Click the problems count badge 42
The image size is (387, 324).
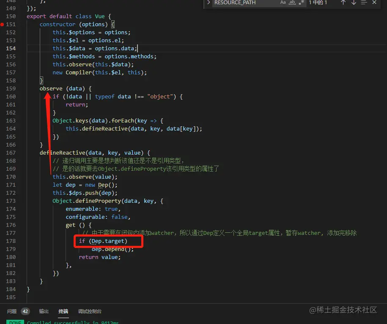click(25, 311)
